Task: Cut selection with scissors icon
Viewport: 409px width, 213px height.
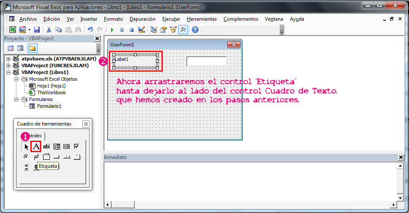Action: tap(49, 30)
